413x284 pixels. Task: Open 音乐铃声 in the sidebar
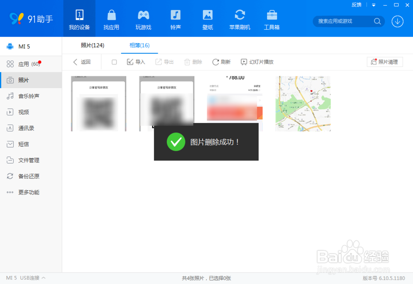pos(26,96)
